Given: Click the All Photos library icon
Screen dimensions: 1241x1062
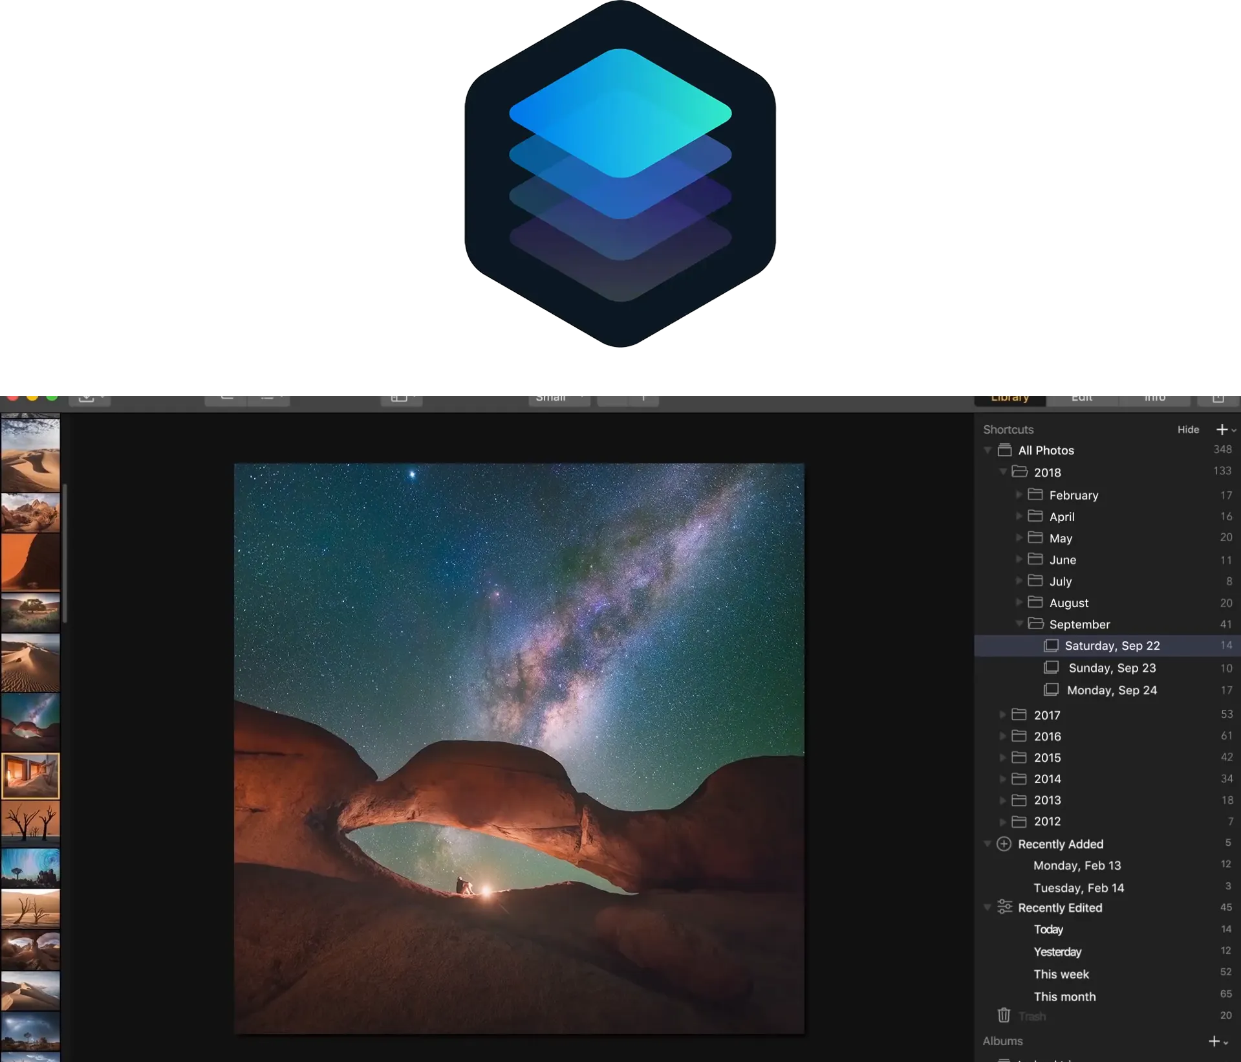Looking at the screenshot, I should 1004,450.
